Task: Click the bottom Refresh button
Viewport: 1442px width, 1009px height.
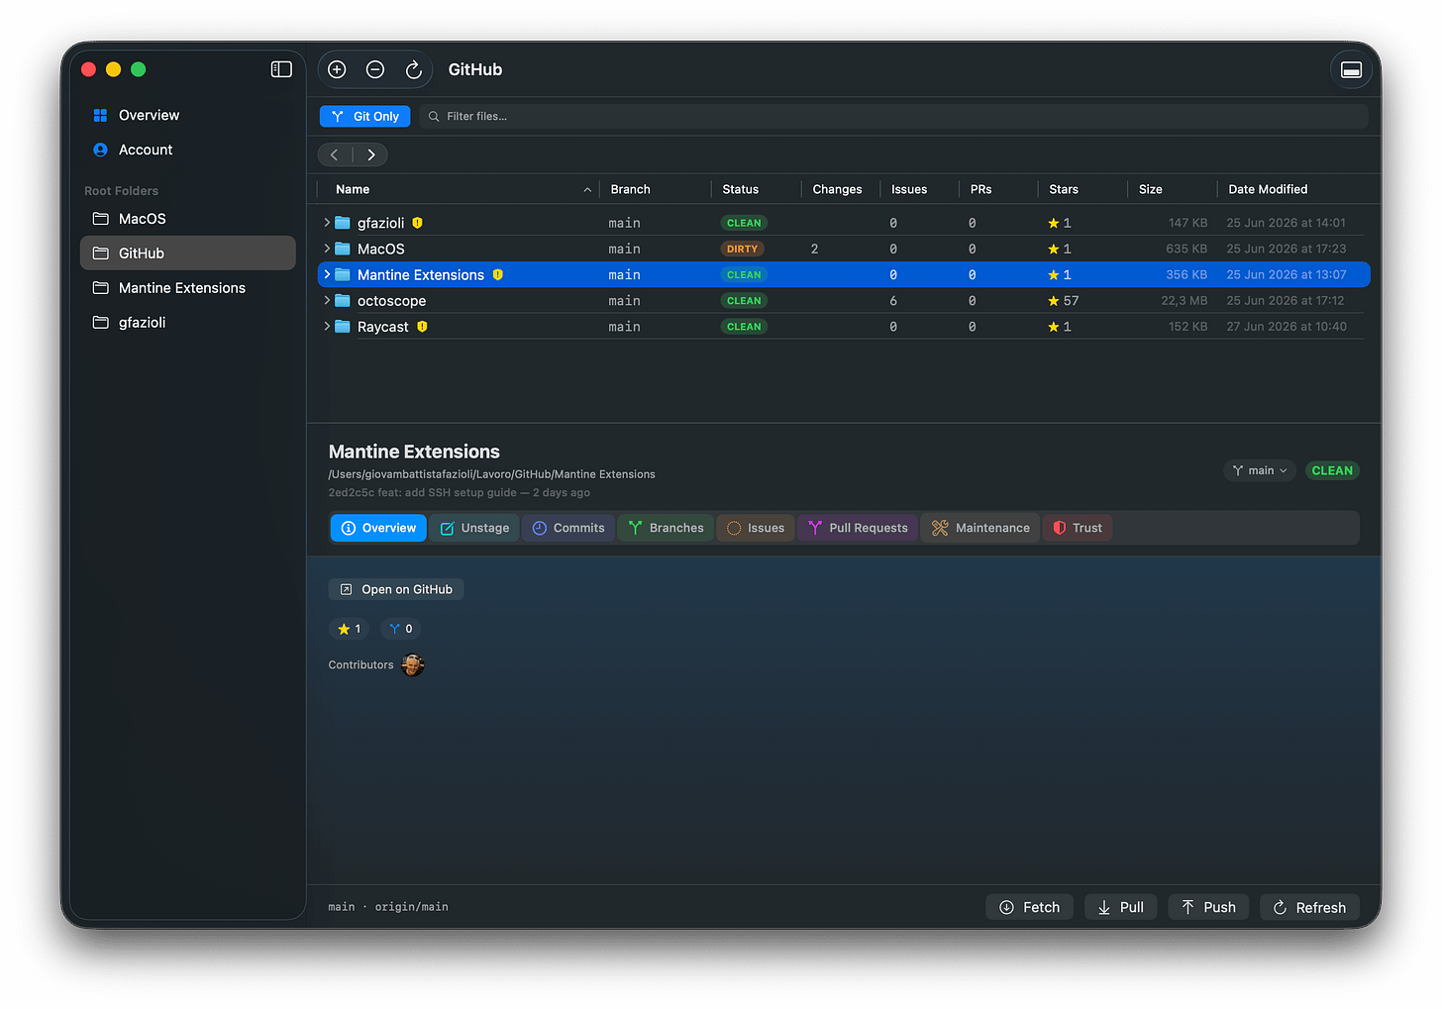Action: 1309,907
